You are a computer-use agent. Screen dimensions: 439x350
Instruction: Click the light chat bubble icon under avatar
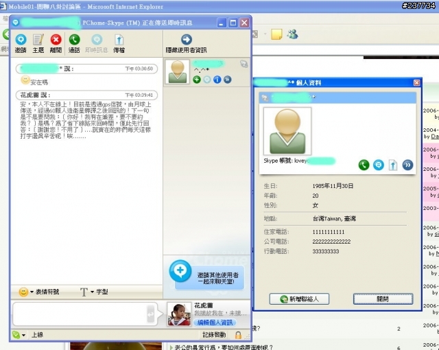pyautogui.click(x=207, y=80)
